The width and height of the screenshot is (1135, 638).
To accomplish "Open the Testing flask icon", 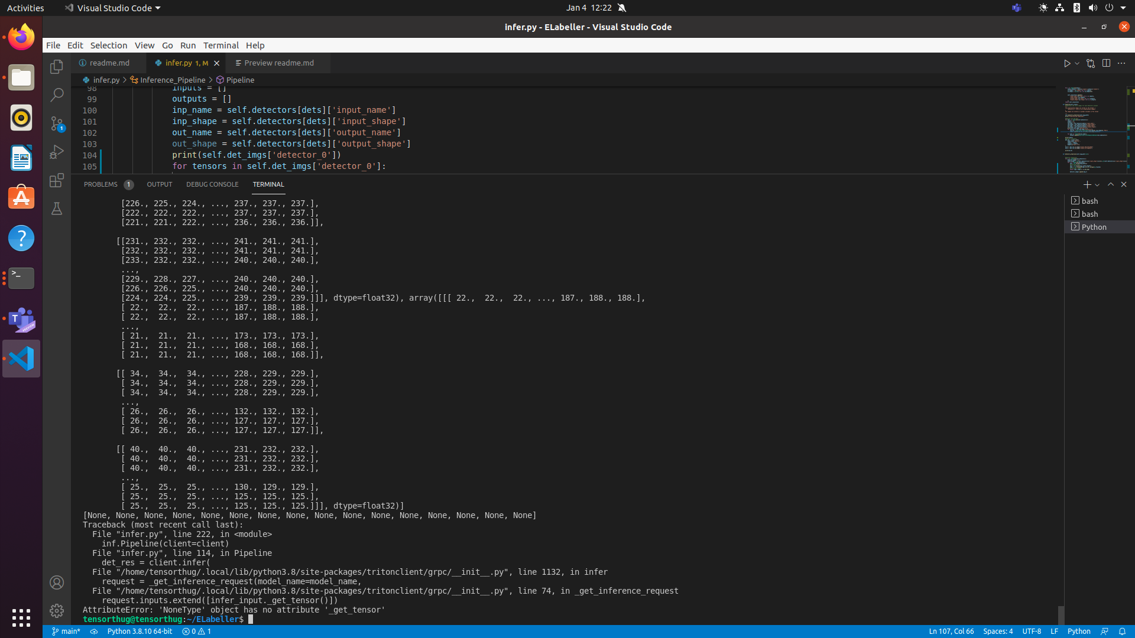I will [x=57, y=209].
